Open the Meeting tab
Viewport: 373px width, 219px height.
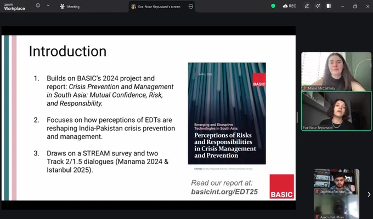[70, 7]
